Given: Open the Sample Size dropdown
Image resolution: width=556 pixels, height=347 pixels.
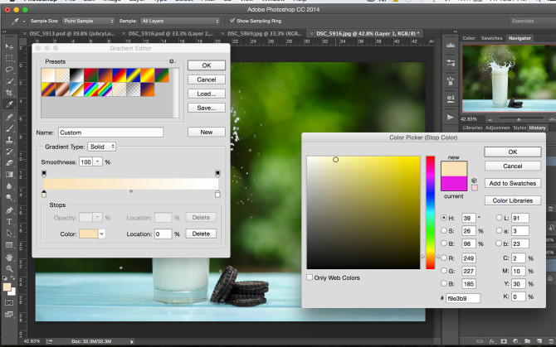Looking at the screenshot, I should (x=88, y=21).
